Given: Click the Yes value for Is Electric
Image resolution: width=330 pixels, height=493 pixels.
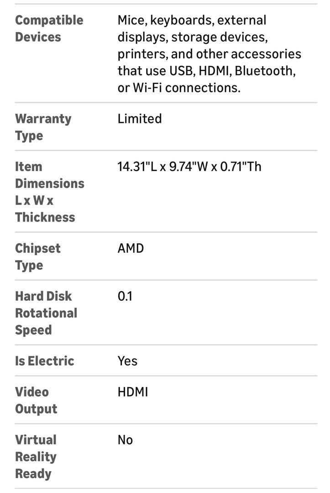Looking at the screenshot, I should tap(127, 361).
